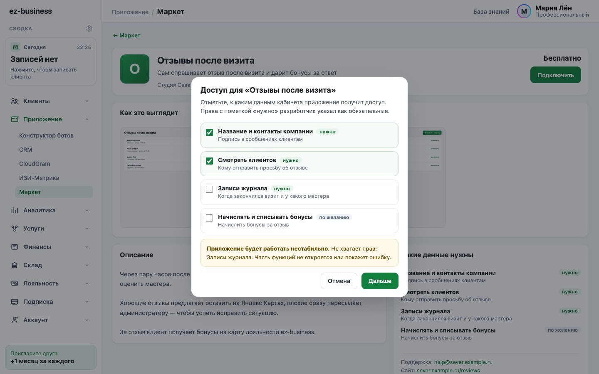Collapse the Приложение section chevron
The height and width of the screenshot is (374, 599).
(x=87, y=119)
